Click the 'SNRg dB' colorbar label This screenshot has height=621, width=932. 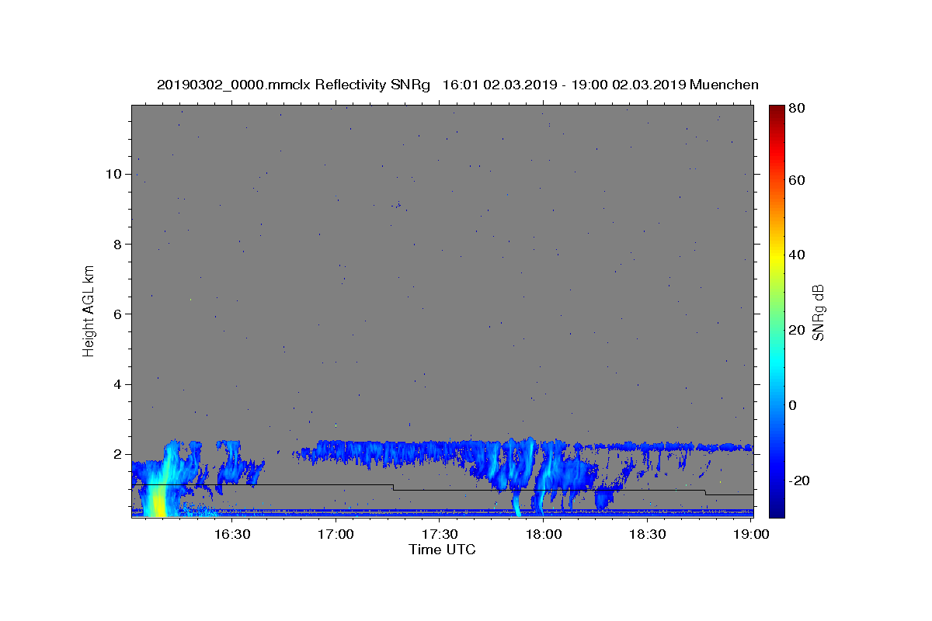click(x=818, y=312)
